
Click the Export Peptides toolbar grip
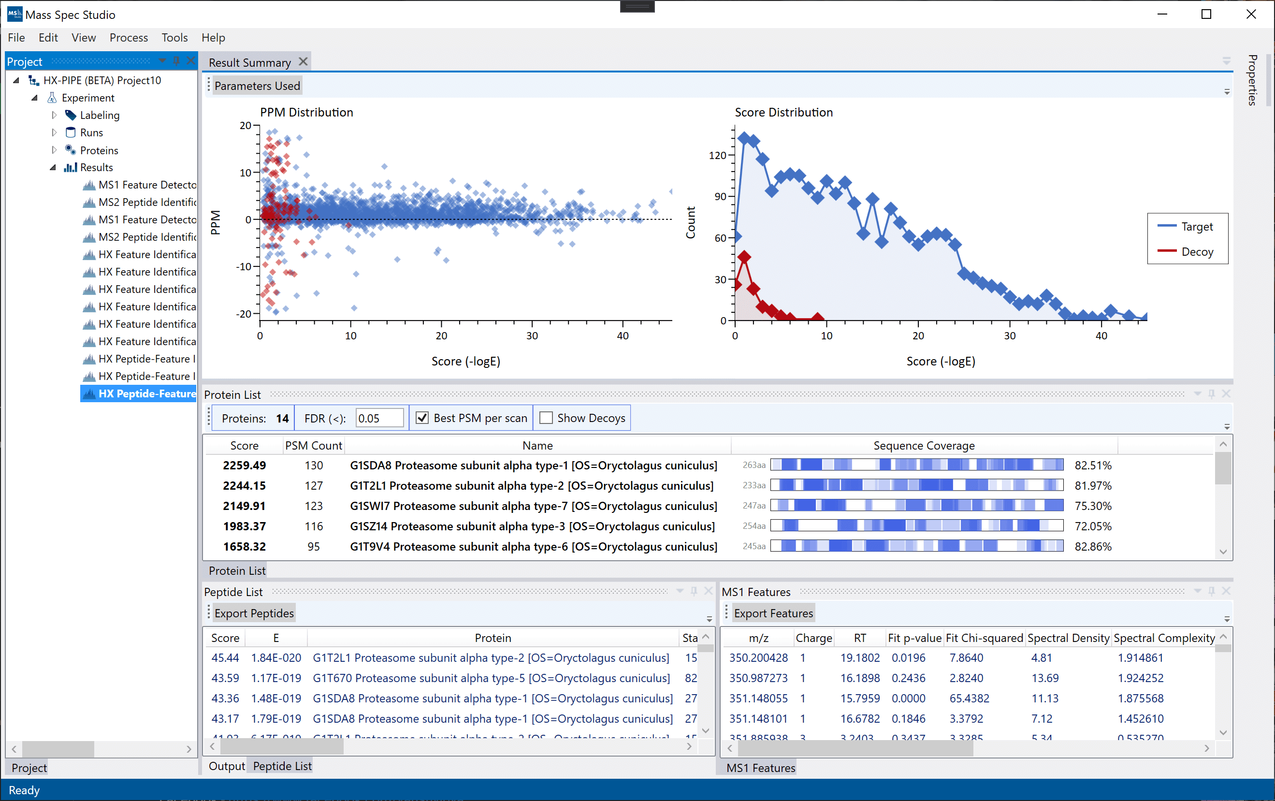coord(209,612)
